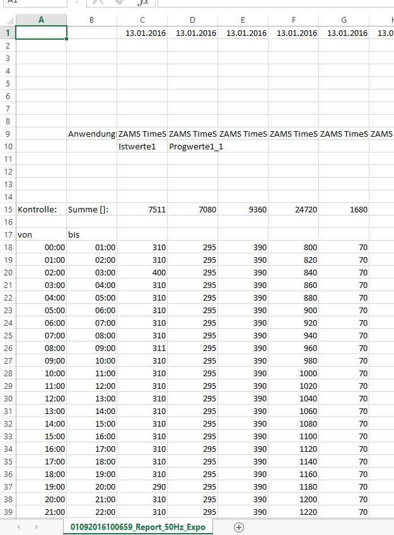Select the Anwendung: cell

coord(91,134)
